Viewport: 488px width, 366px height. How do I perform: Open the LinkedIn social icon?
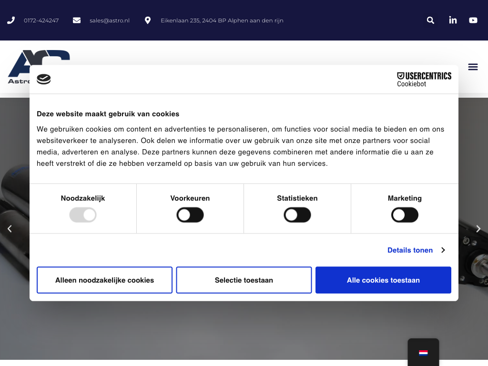453,20
